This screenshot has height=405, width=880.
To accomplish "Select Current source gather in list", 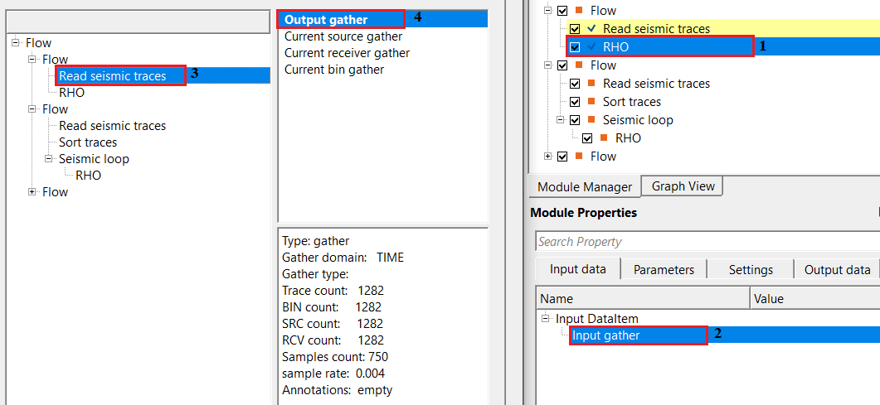I will click(343, 36).
